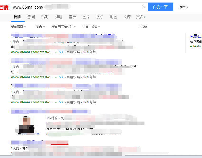Viewport: 202px width, 158px height.
Task: Click the Baidu logo
Action: point(4,7)
